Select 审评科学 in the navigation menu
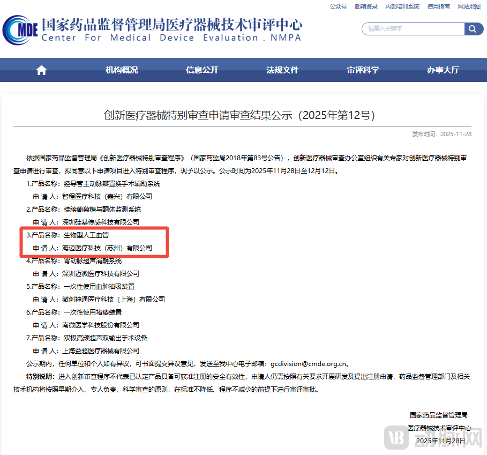 [x=362, y=70]
